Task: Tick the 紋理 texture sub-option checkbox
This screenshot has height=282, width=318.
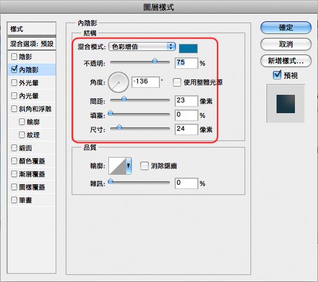Action: point(22,134)
